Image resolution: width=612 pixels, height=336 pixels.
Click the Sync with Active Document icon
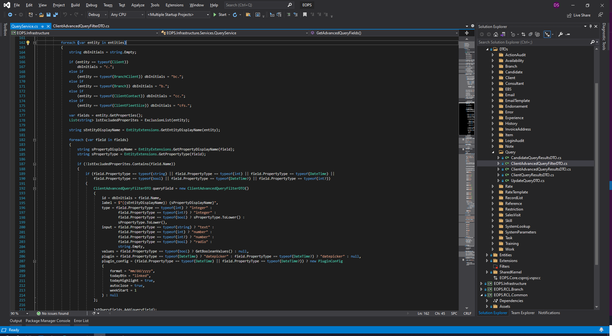pos(523,34)
